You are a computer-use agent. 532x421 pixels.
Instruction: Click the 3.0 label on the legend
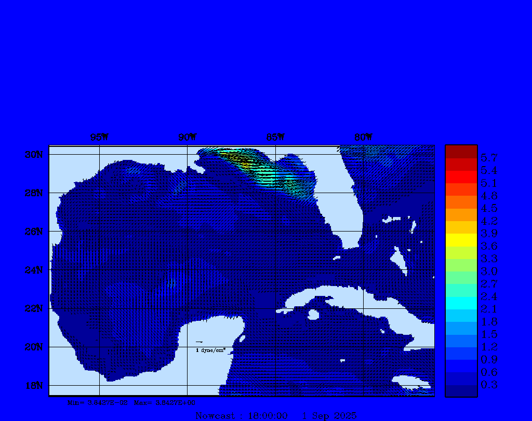(x=489, y=271)
